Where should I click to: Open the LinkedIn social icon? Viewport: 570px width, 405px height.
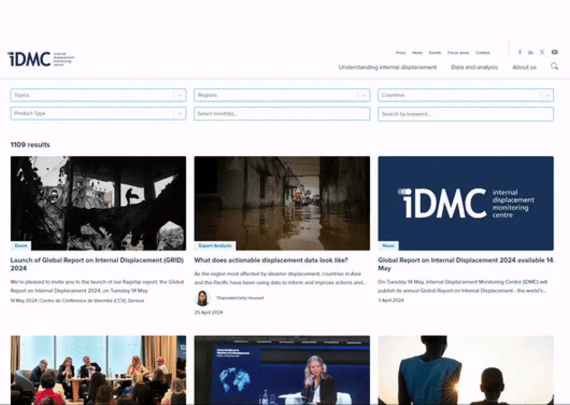[530, 52]
